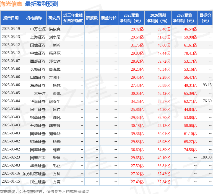The height and width of the screenshot is (194, 213).
Task: Select the 研究员 column header
Action: click(54, 18)
